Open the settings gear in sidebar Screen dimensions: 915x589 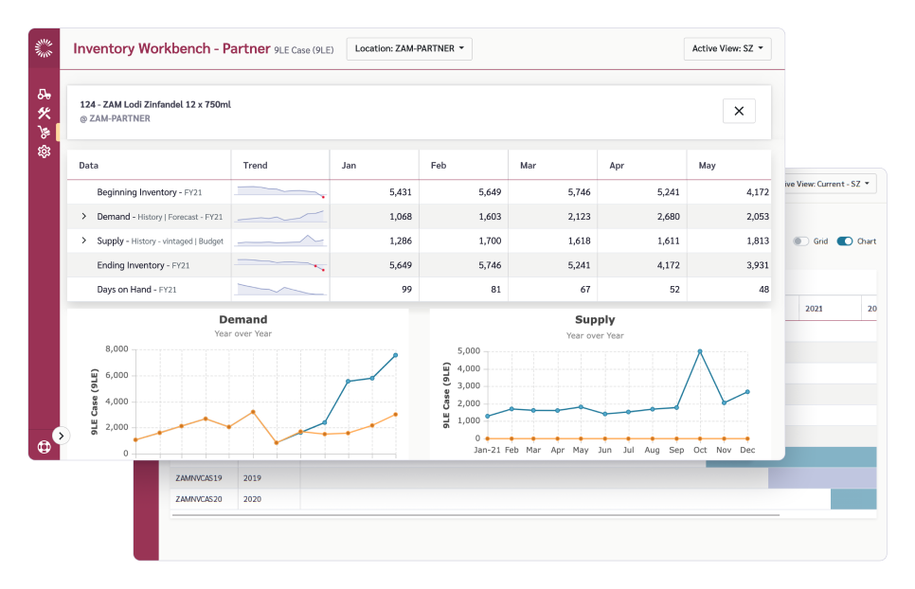click(x=44, y=152)
